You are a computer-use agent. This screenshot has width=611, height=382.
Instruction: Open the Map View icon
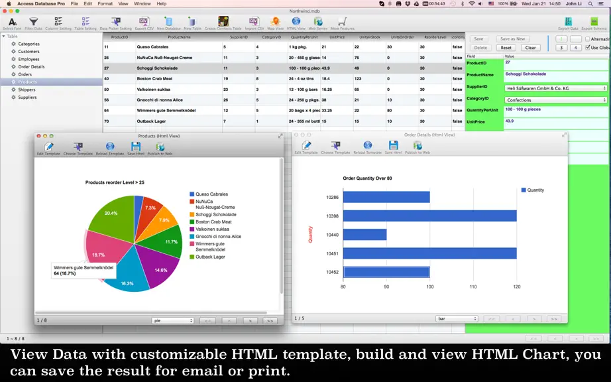coord(276,21)
